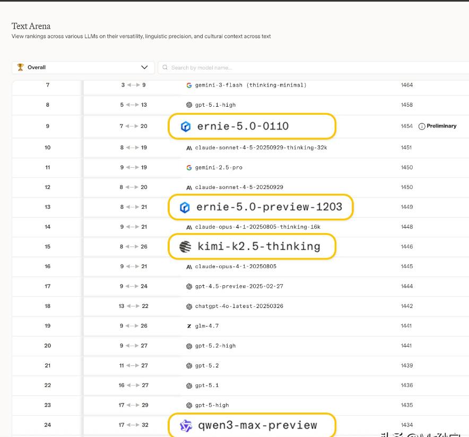Click rank range 7–20 in the ernie-5.0-0110 row
The height and width of the screenshot is (437, 469).
pyautogui.click(x=133, y=126)
